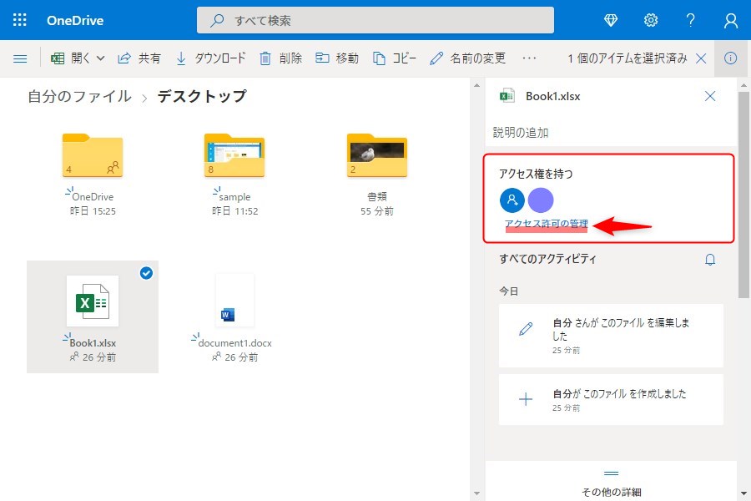Screen dimensions: 751x501
Task: Open the more commands ellipsis menu
Action: click(x=529, y=58)
